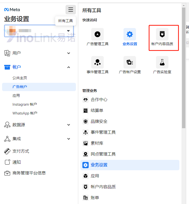189x204 pixels.
Task: Click the 帐户 blue box icon
Action: [7, 67]
